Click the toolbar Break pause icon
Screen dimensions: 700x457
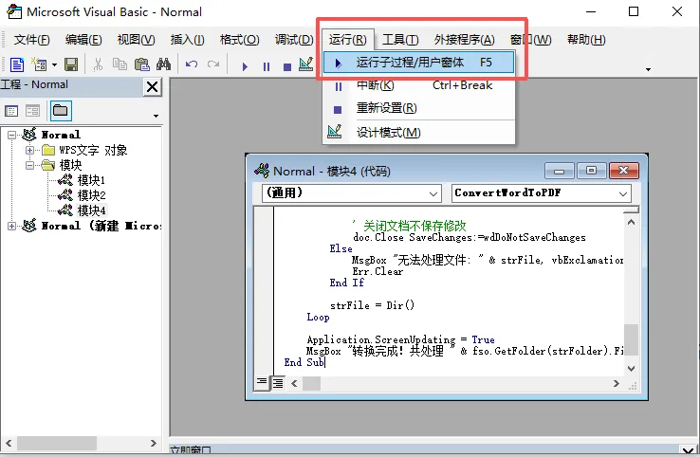(x=267, y=66)
